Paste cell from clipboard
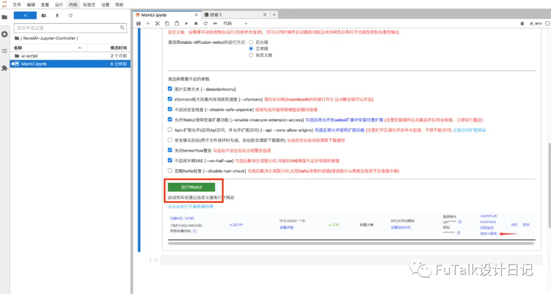551x294 pixels. coord(177,23)
